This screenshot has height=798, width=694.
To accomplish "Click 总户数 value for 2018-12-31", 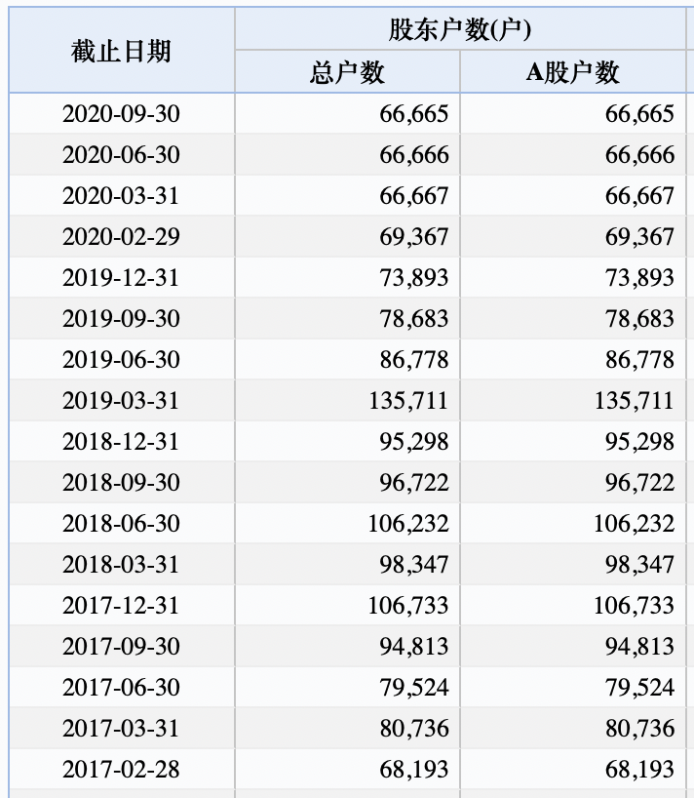I will click(x=414, y=442).
